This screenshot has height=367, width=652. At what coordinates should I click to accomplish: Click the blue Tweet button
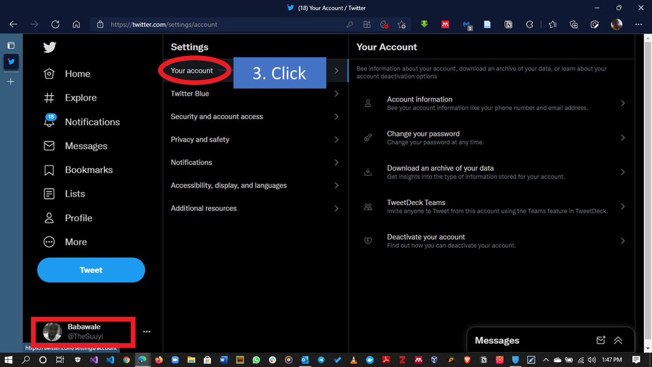click(91, 270)
